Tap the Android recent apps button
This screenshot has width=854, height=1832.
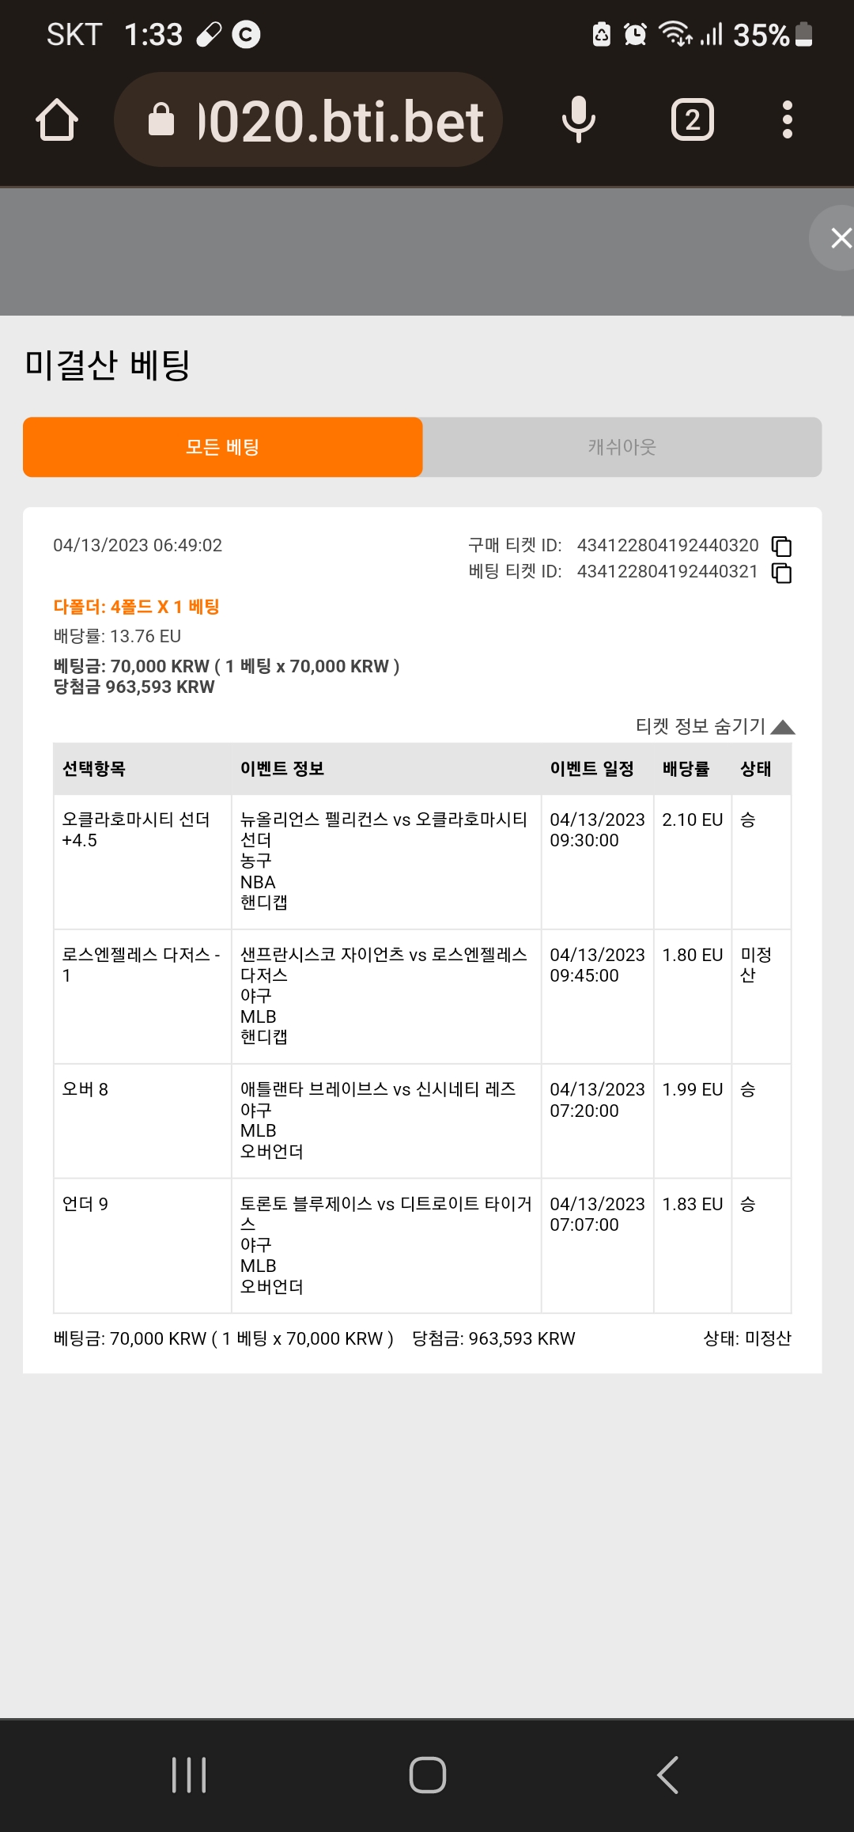pos(189,1775)
